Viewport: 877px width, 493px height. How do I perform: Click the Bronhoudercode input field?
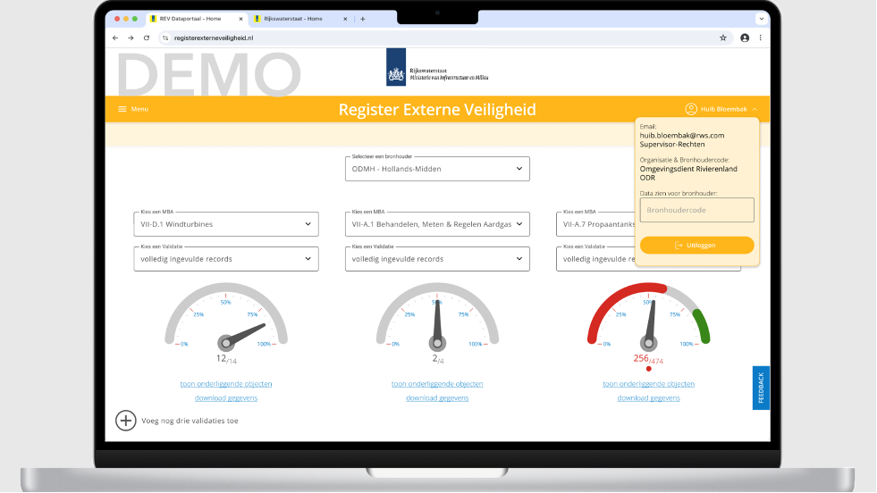697,210
